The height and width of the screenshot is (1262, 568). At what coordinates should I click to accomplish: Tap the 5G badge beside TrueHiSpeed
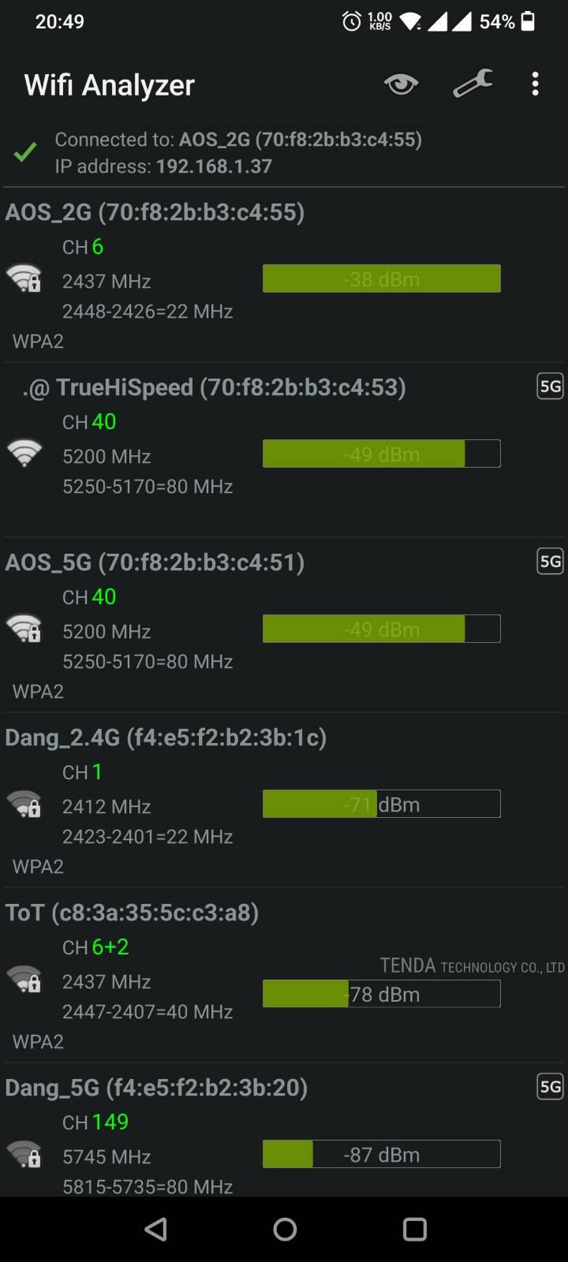[x=550, y=386]
